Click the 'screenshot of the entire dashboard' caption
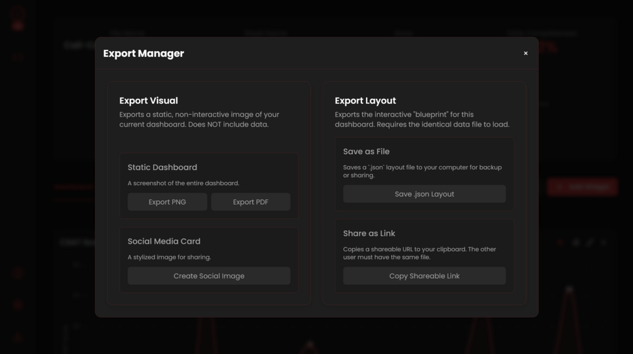The width and height of the screenshot is (633, 354). [x=183, y=183]
